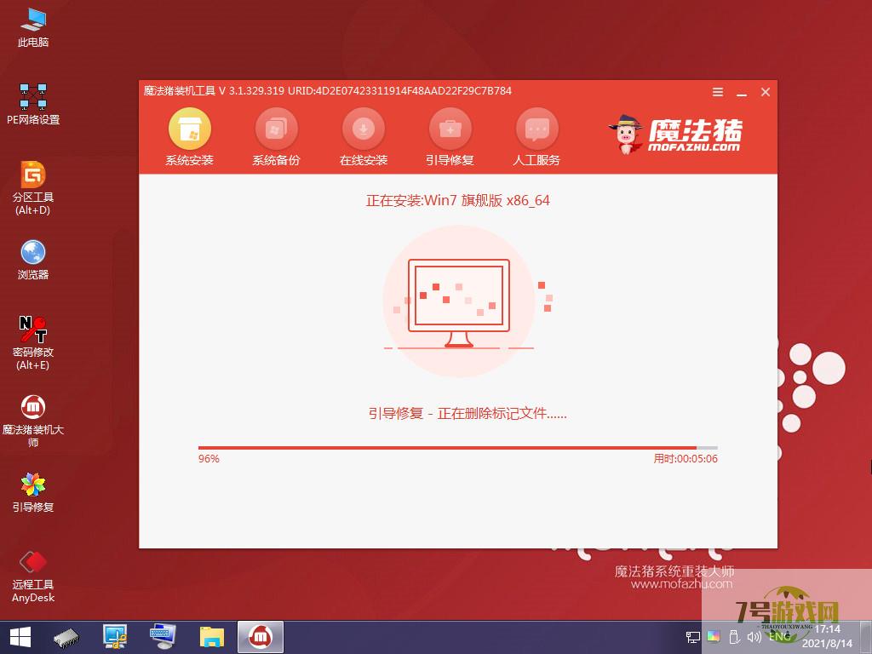Open 魔法猪装机大师 desktop icon
Screen dimensions: 872x654
[x=33, y=422]
